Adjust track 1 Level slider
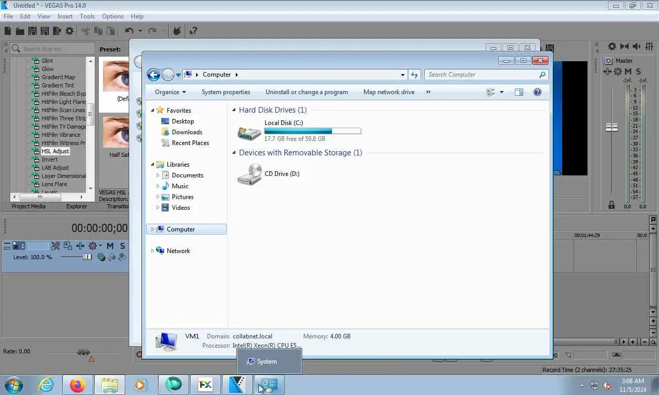Image resolution: width=659 pixels, height=395 pixels. click(87, 257)
